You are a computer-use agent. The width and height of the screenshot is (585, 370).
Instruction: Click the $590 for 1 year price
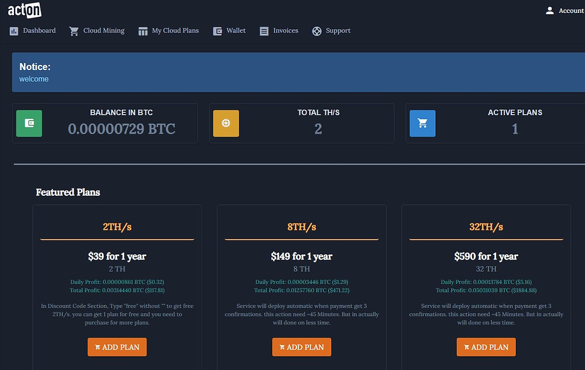(x=486, y=257)
